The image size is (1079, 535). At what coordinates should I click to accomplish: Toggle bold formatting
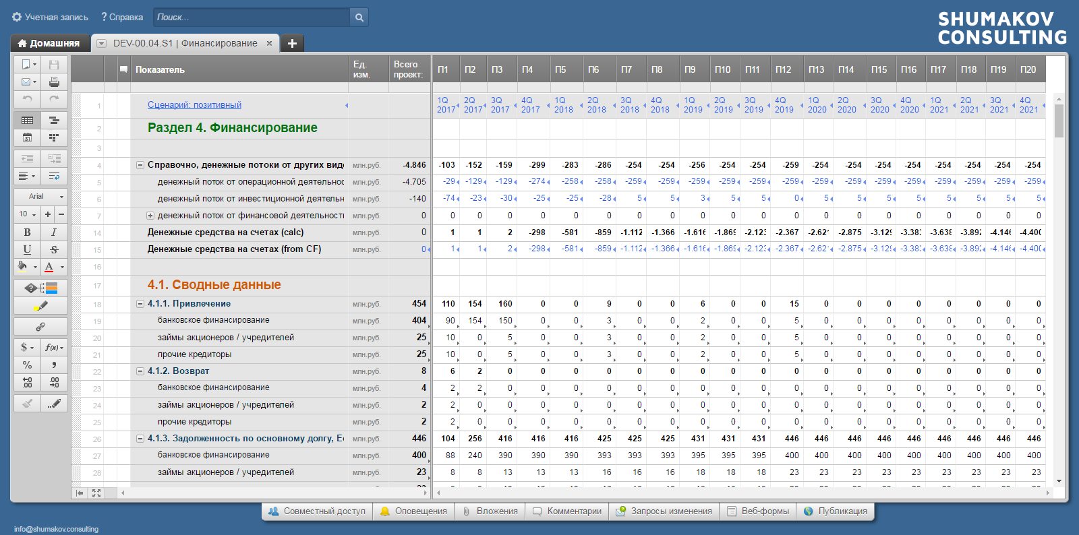[27, 232]
